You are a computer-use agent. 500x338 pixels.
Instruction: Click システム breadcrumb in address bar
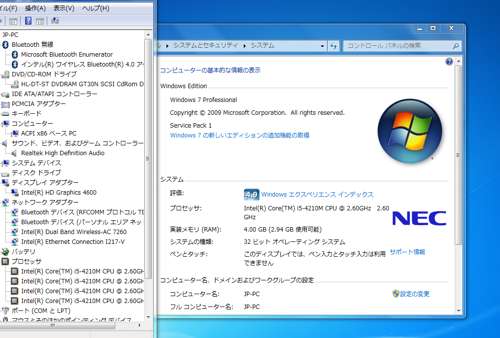[263, 46]
